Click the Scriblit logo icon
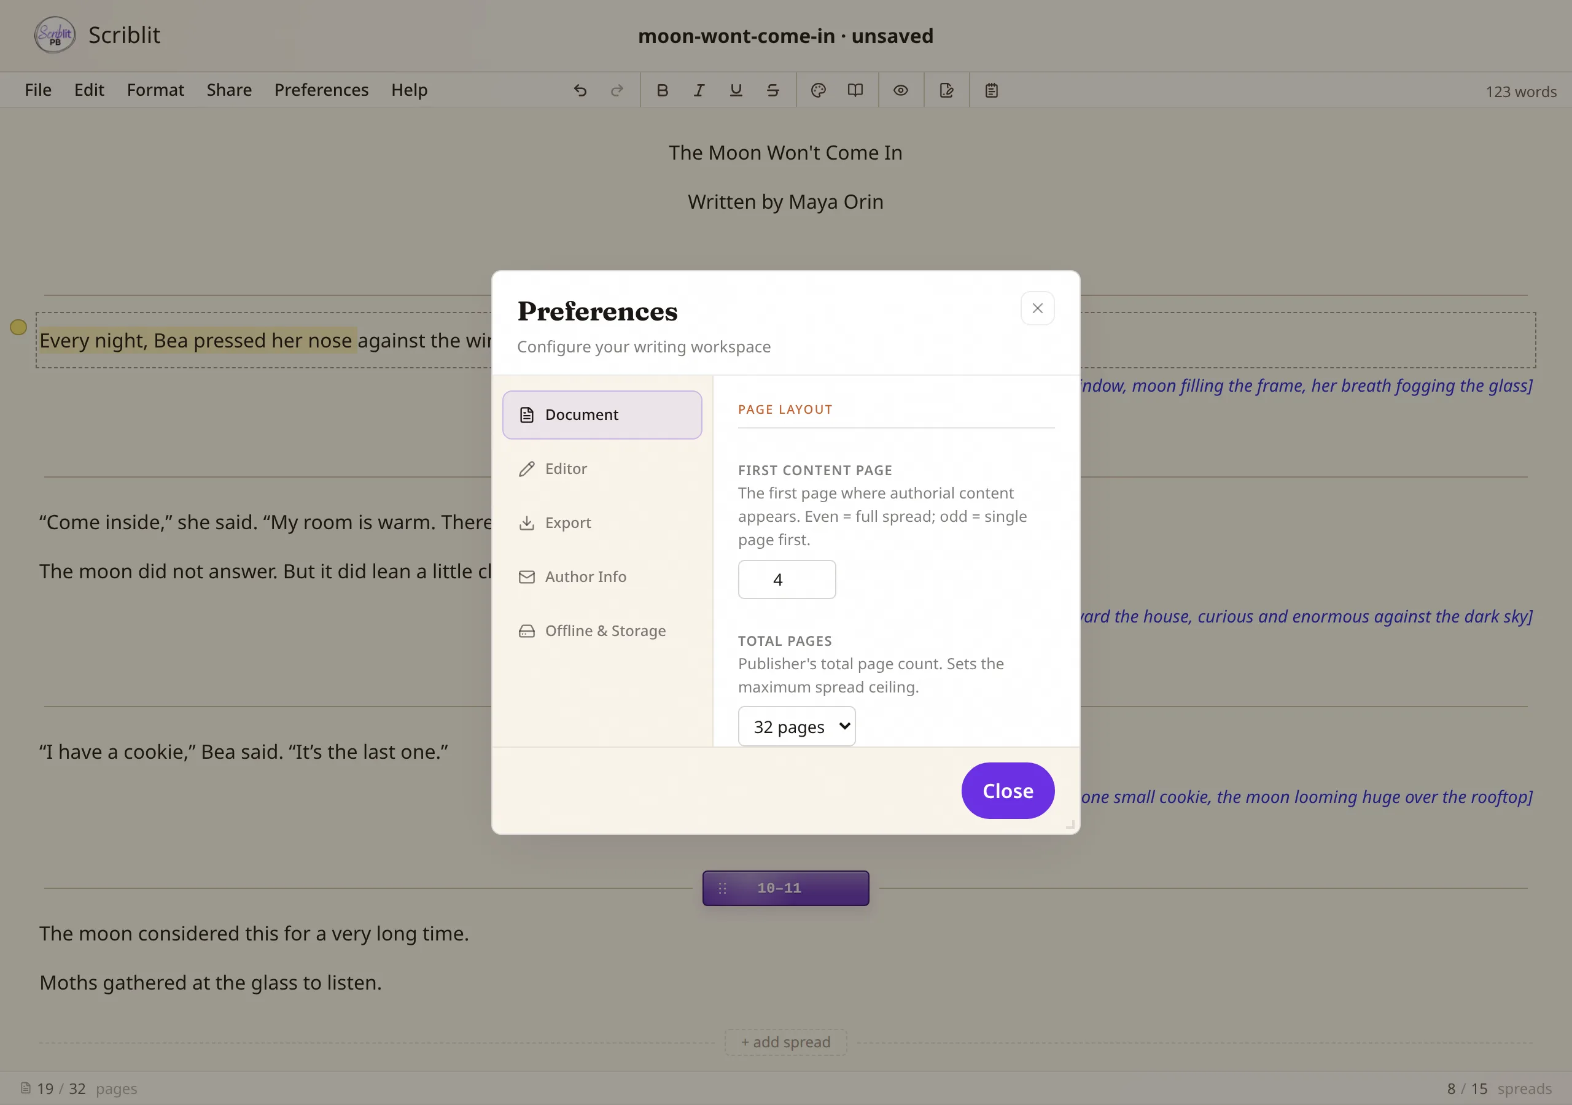1572x1105 pixels. pyautogui.click(x=55, y=35)
